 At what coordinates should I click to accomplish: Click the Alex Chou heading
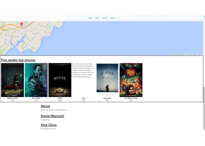tap(49, 125)
